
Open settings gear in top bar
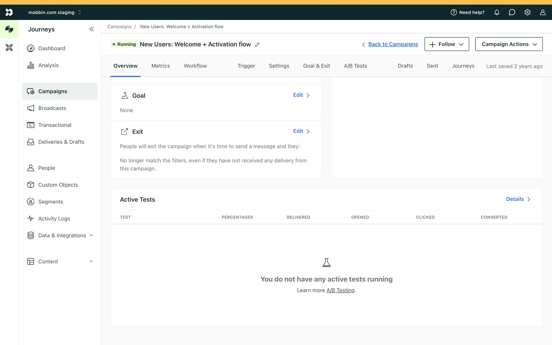[x=527, y=12]
